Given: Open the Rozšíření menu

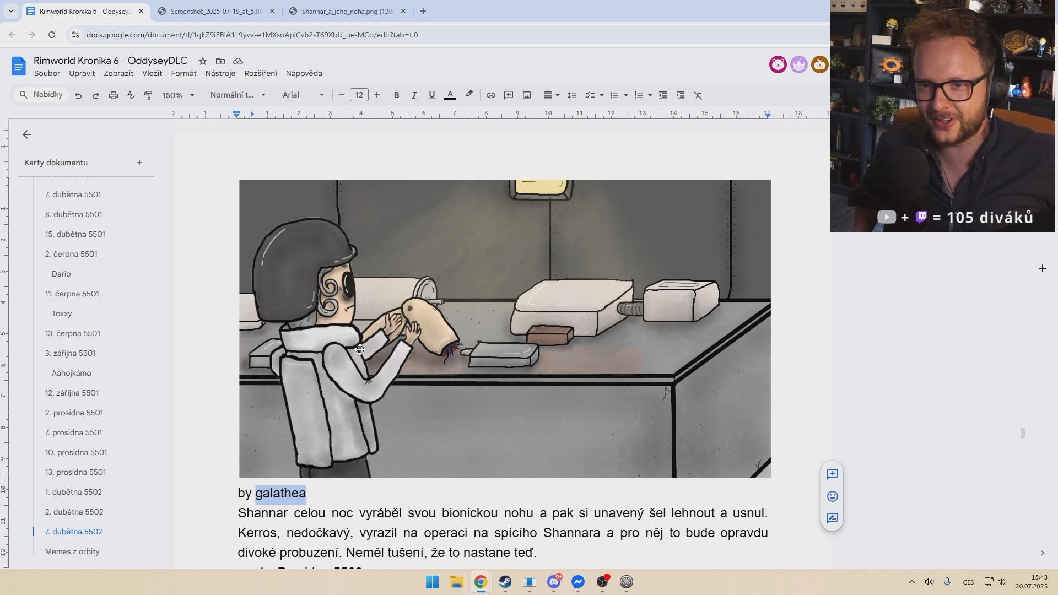Looking at the screenshot, I should [x=261, y=73].
